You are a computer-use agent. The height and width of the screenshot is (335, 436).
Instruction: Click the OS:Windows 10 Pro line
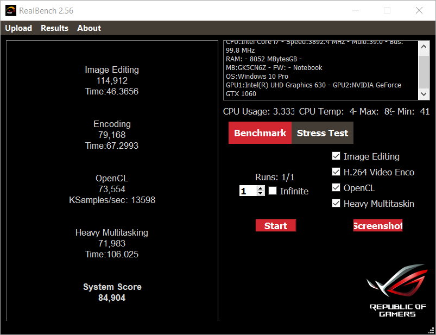click(x=257, y=76)
